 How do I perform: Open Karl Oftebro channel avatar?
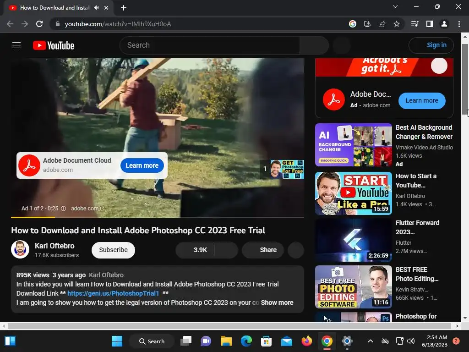click(x=20, y=249)
